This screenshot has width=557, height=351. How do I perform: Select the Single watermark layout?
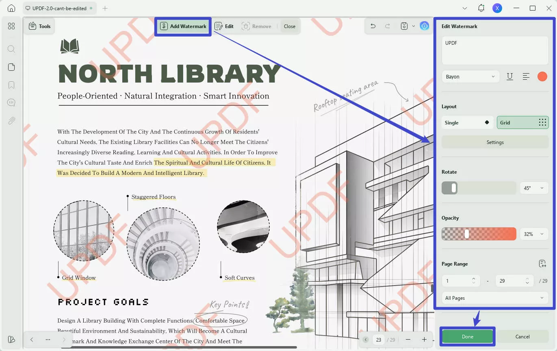(468, 122)
